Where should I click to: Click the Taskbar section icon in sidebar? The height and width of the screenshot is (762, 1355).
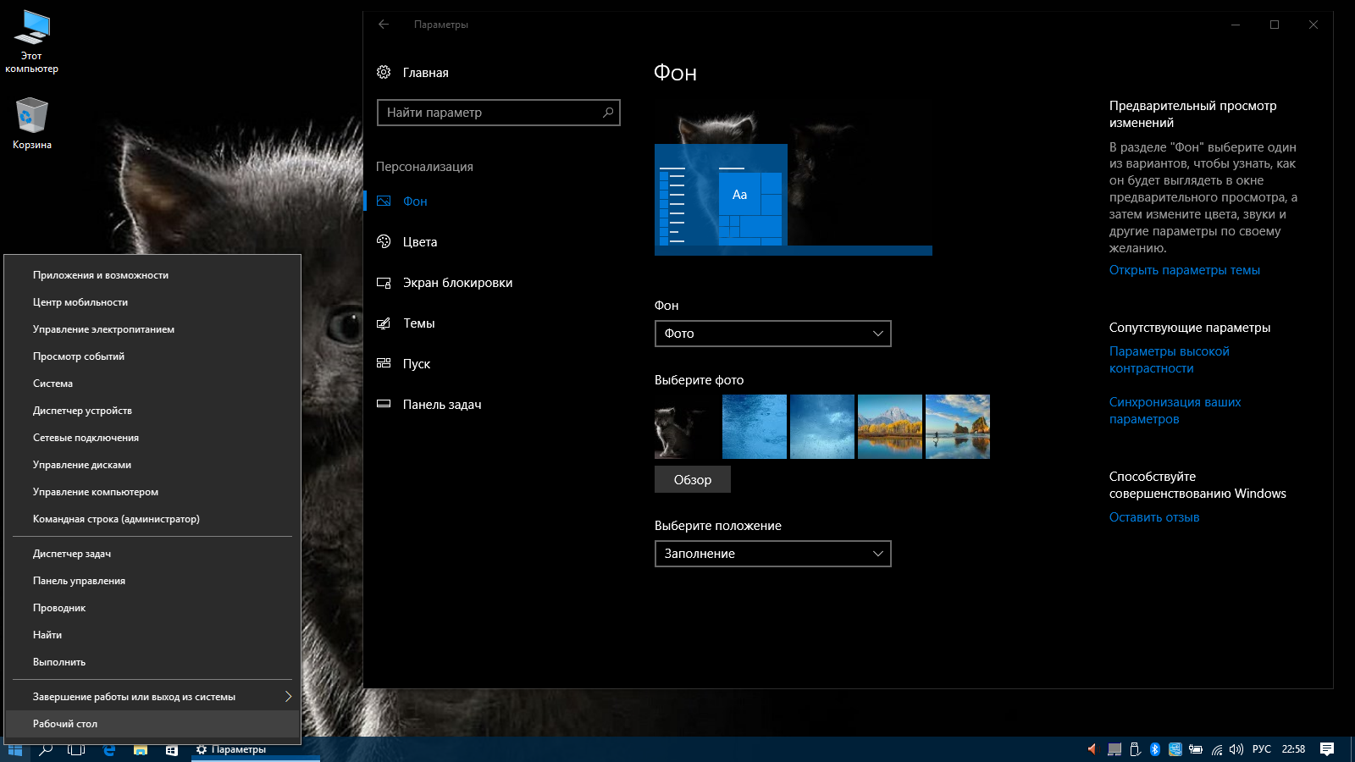click(384, 405)
